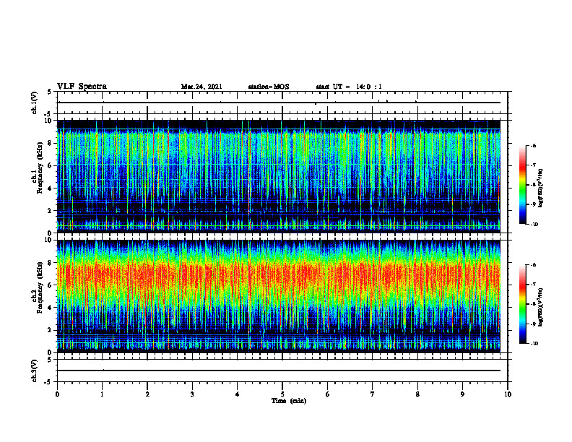This screenshot has width=572, height=442.
Task: Click the ch.1 colorbar "-6" tick label
Action: pyautogui.click(x=533, y=145)
